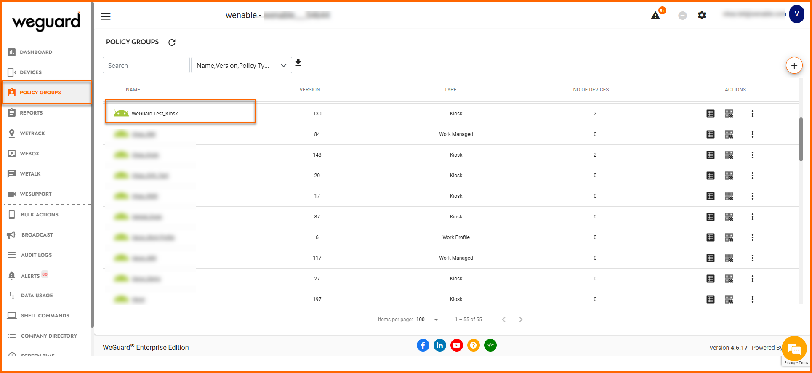812x373 pixels.
Task: Open the LinkedIn social link
Action: (440, 345)
